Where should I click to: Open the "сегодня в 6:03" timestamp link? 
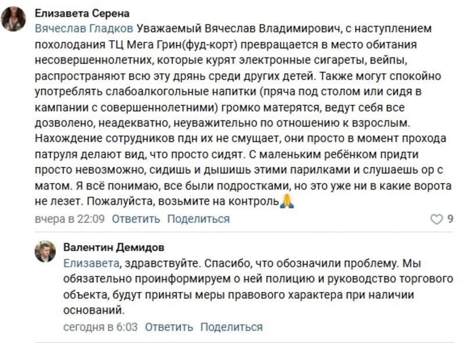click(x=101, y=327)
